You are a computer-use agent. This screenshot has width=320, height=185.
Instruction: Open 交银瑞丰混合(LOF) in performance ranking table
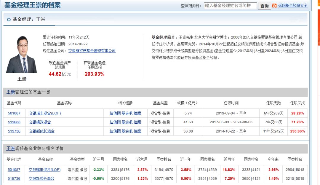click(x=44, y=170)
